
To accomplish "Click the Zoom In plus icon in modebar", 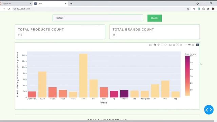I will click(170, 45).
